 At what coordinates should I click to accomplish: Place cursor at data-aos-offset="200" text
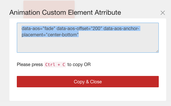point(80,29)
